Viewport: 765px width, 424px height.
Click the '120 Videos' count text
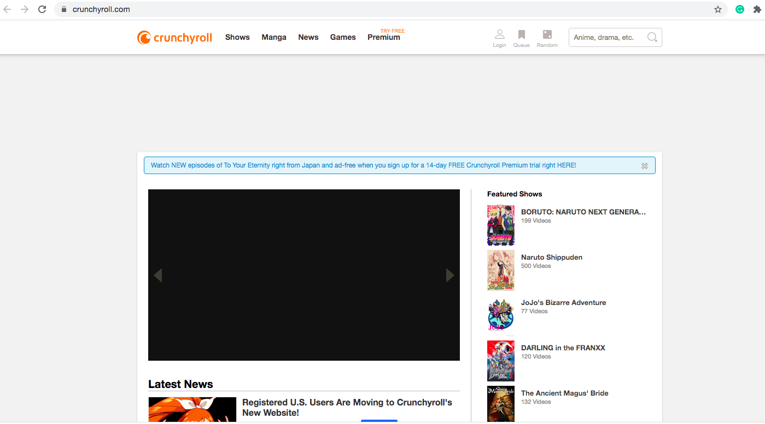[536, 356]
